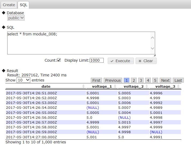Open the public database dropdown

16,18
